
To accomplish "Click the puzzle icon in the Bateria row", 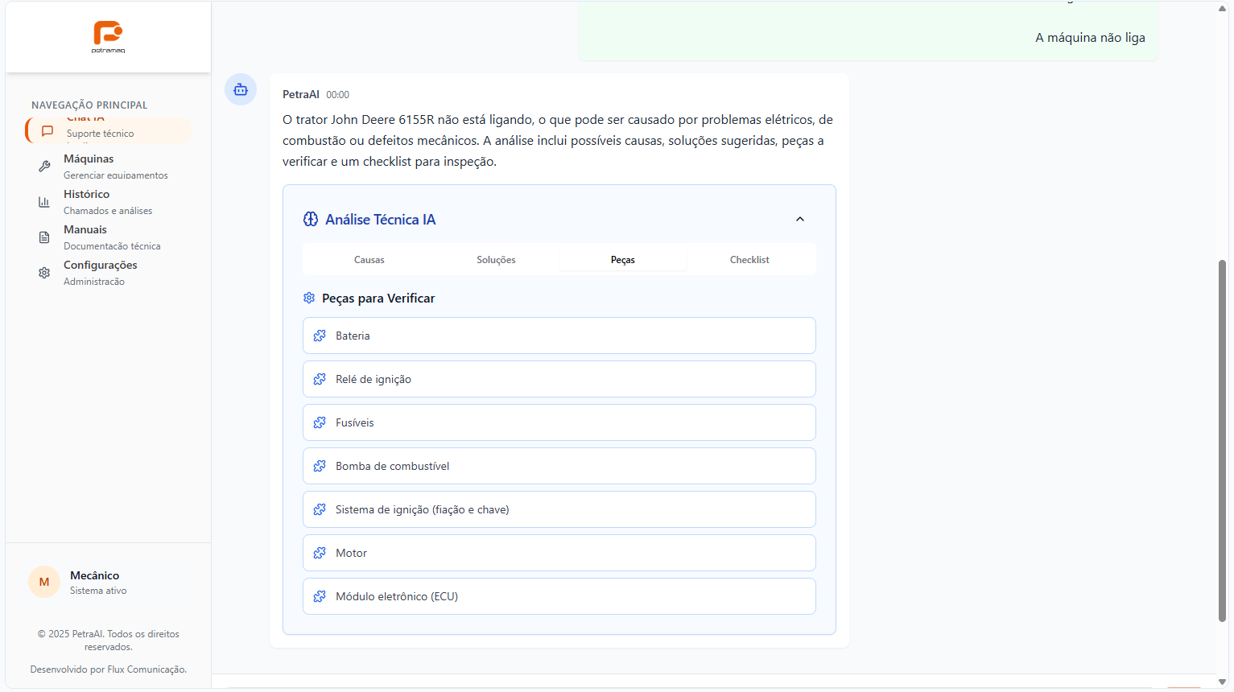I will (320, 336).
